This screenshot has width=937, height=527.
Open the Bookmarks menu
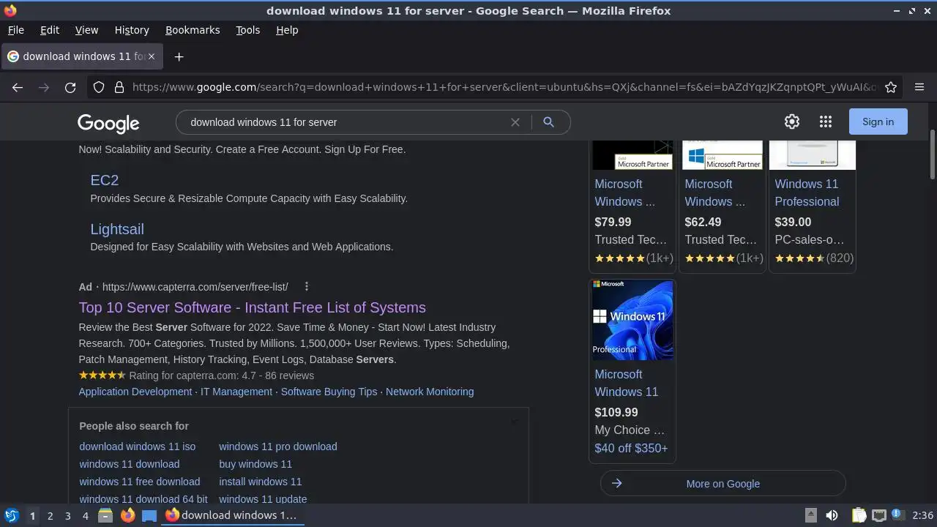click(x=193, y=30)
